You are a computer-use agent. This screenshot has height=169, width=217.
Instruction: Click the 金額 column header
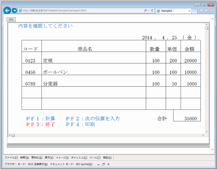pos(190,49)
